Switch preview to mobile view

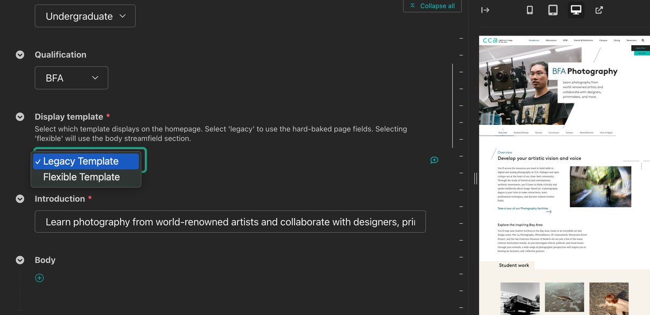[x=529, y=10]
